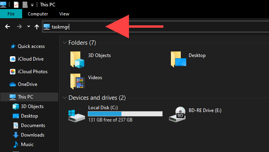The width and height of the screenshot is (269, 152).
Task: Open the Computer ribbon tab
Action: pos(38,14)
